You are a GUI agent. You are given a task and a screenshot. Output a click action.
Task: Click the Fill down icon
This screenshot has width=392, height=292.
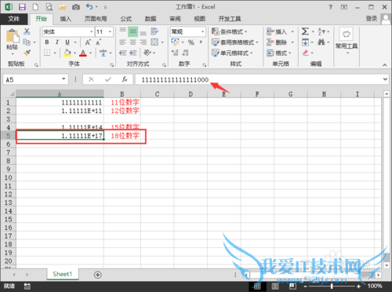coord(305,42)
